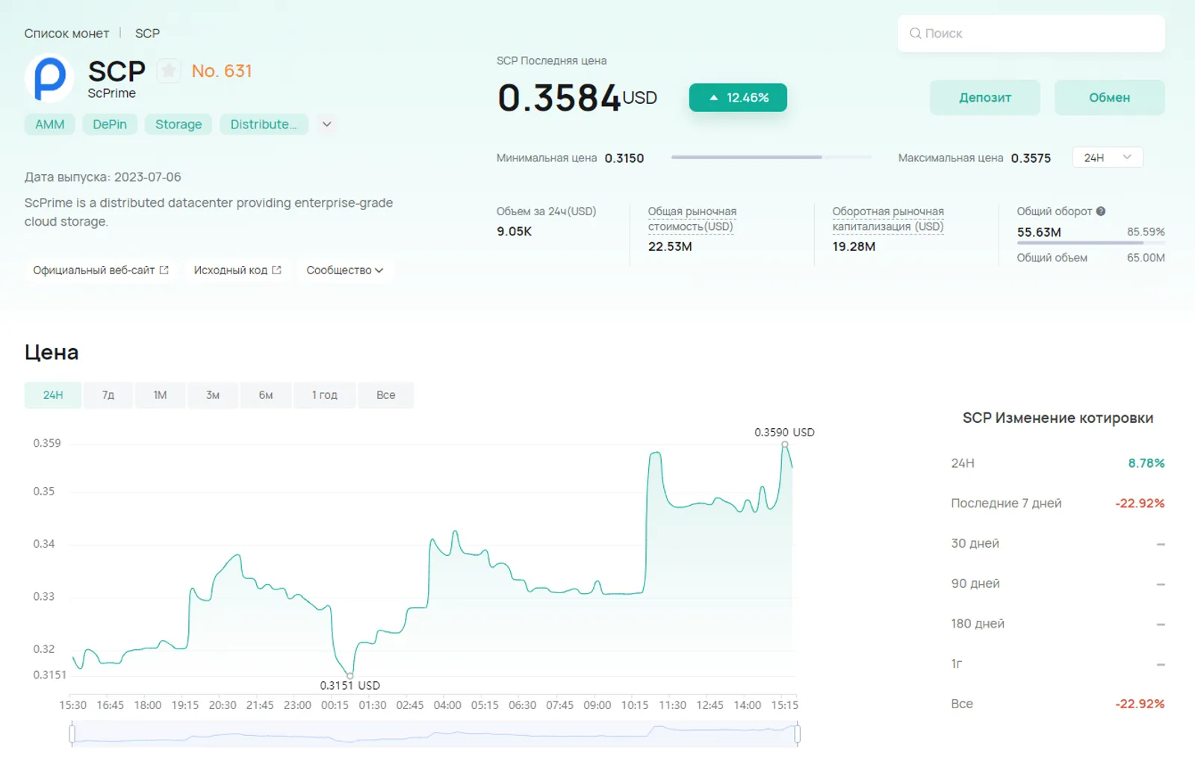Click the SCP coin logo icon

(49, 78)
